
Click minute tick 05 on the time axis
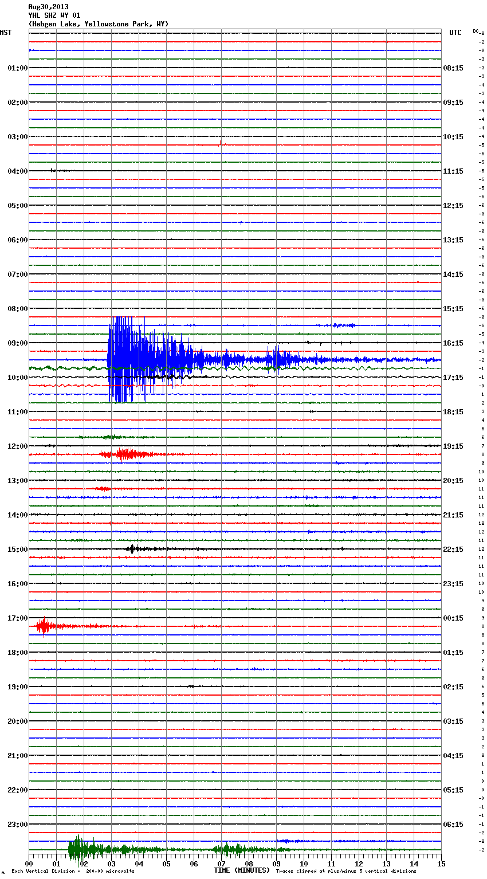pyautogui.click(x=166, y=864)
